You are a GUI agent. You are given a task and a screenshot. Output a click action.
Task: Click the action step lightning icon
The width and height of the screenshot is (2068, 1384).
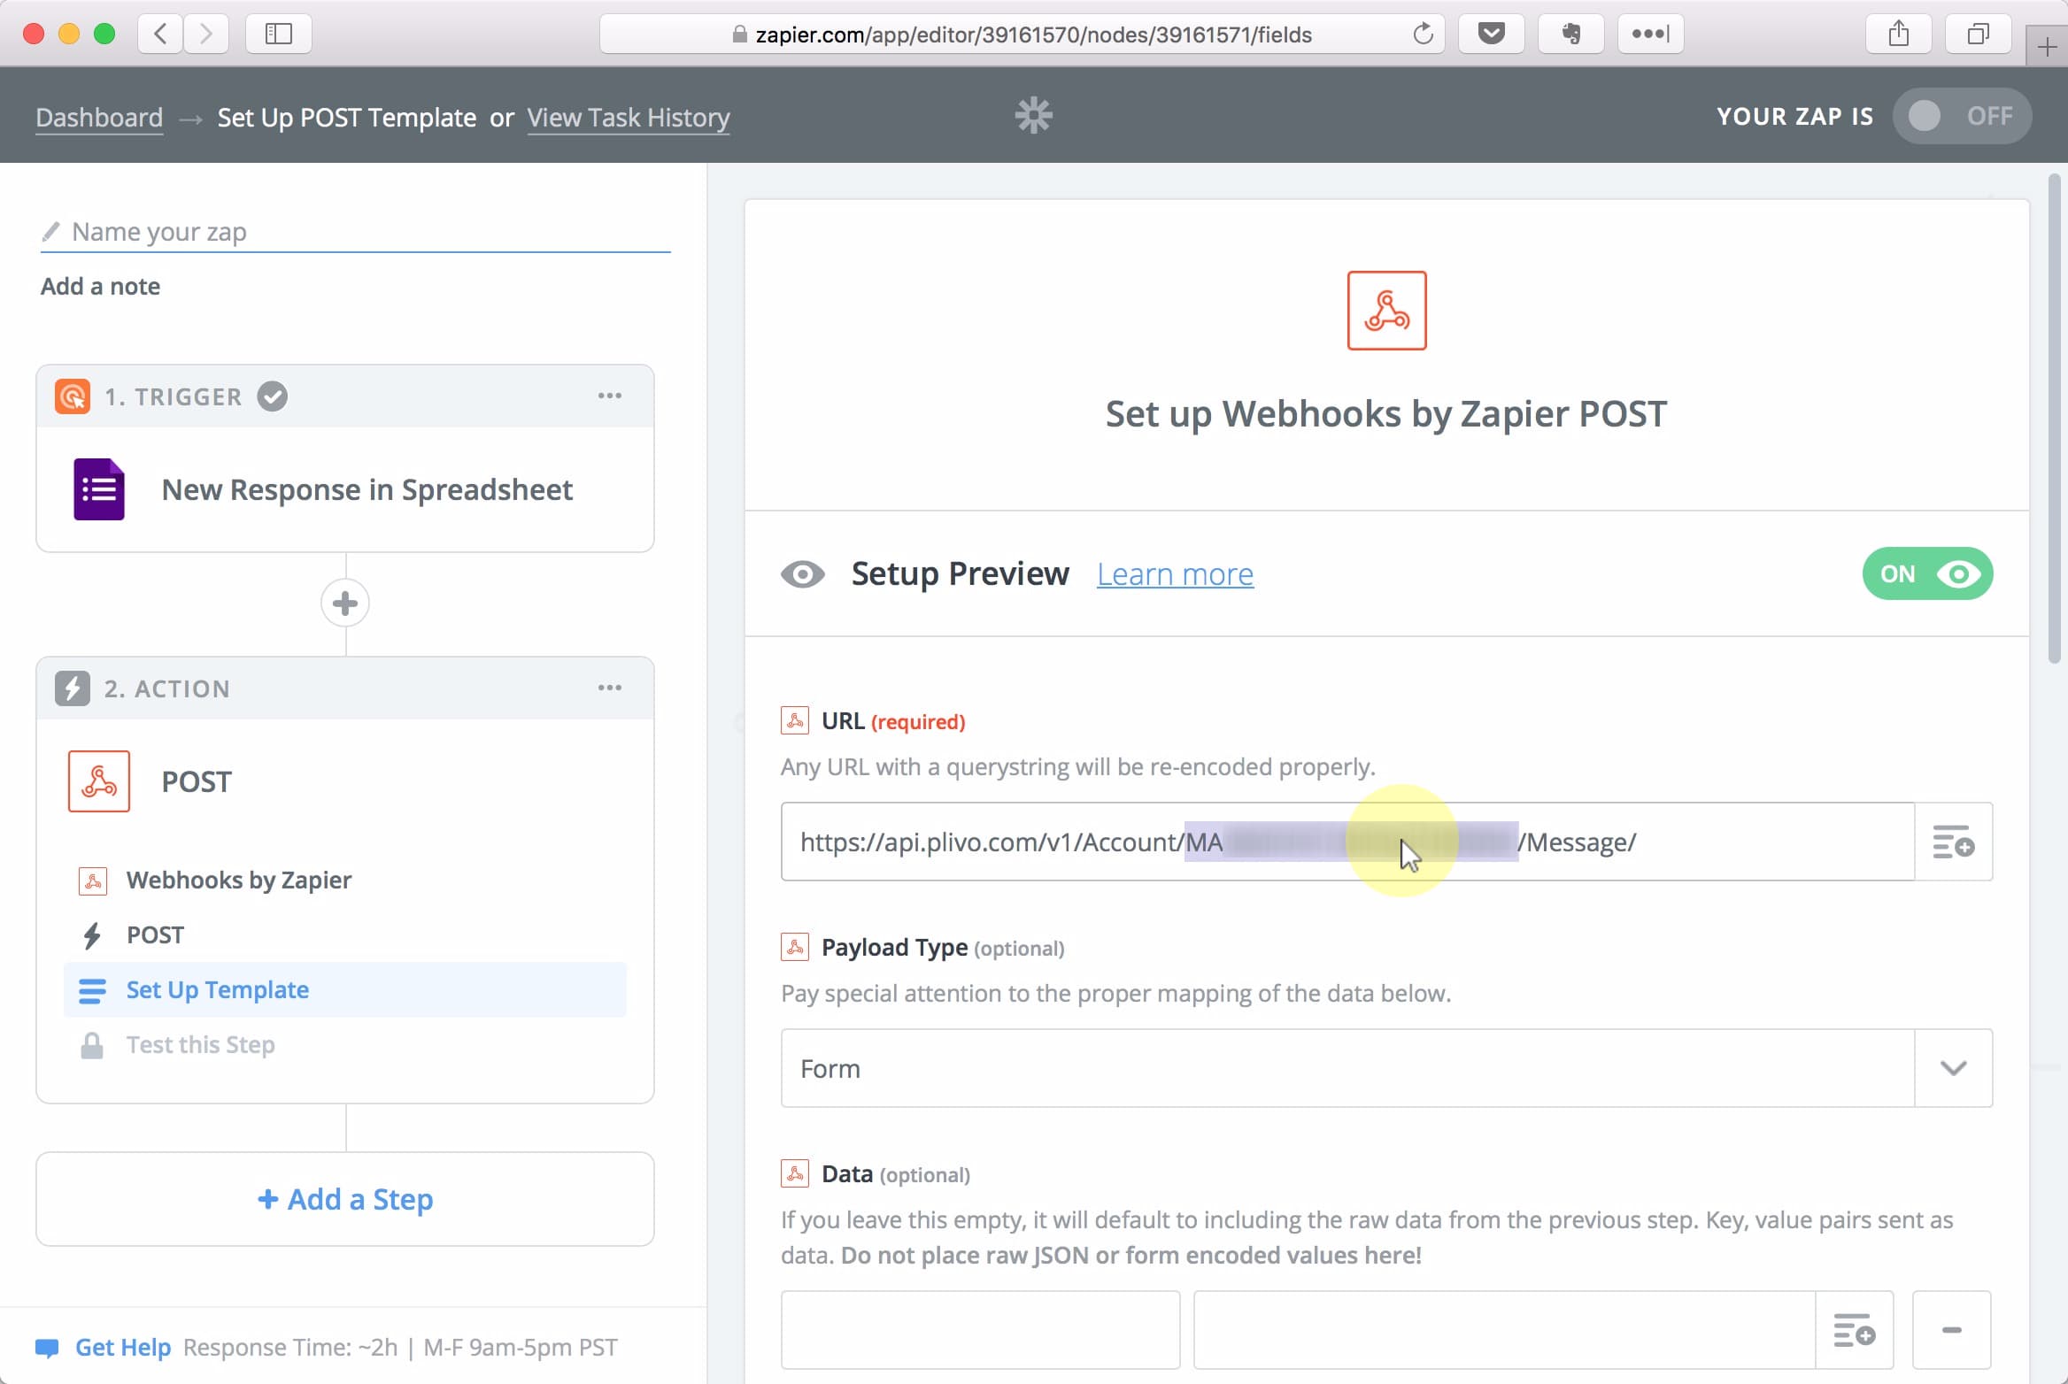[73, 688]
